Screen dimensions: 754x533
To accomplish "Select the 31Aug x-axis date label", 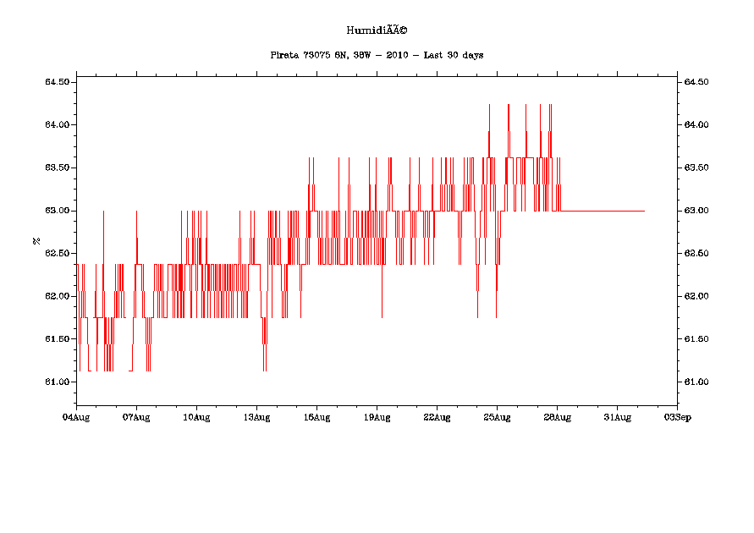I will (x=617, y=416).
